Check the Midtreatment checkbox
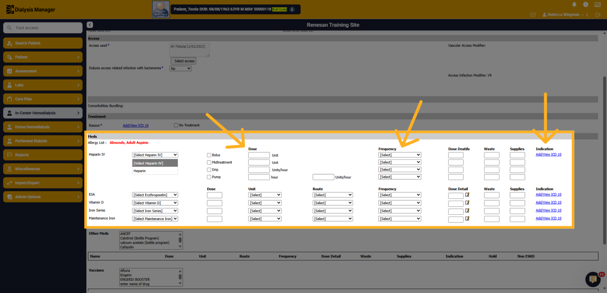This screenshot has height=293, width=607. (x=209, y=163)
